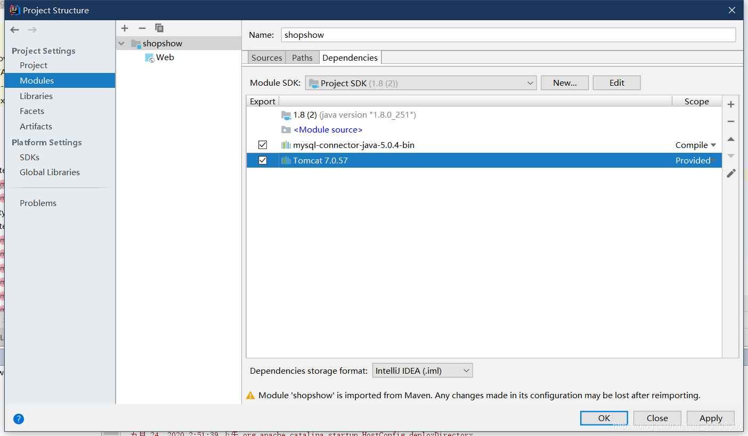Click IntelliJ logo in title bar
The width and height of the screenshot is (748, 436).
coord(15,10)
